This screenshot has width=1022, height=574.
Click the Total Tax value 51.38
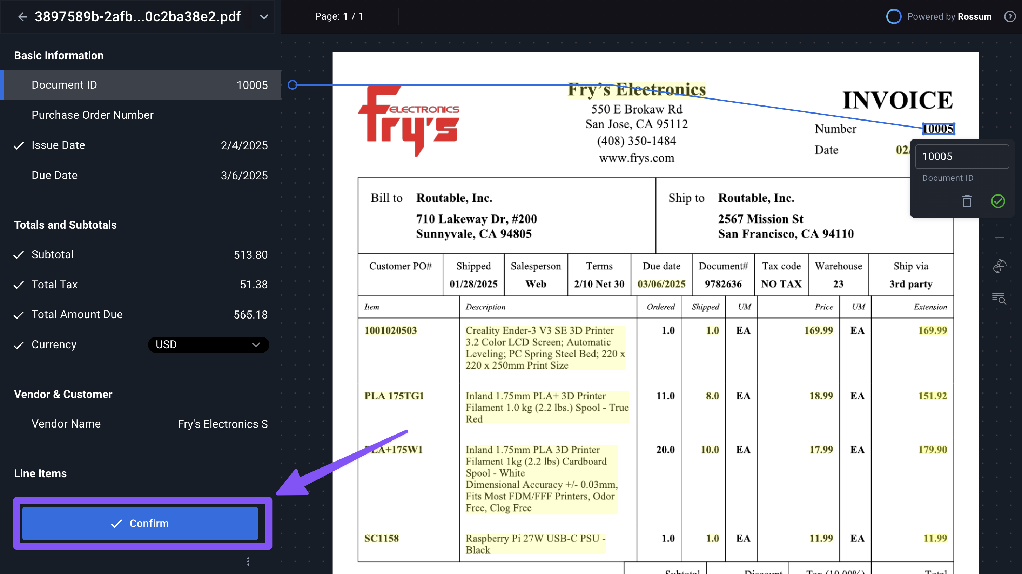[254, 285]
